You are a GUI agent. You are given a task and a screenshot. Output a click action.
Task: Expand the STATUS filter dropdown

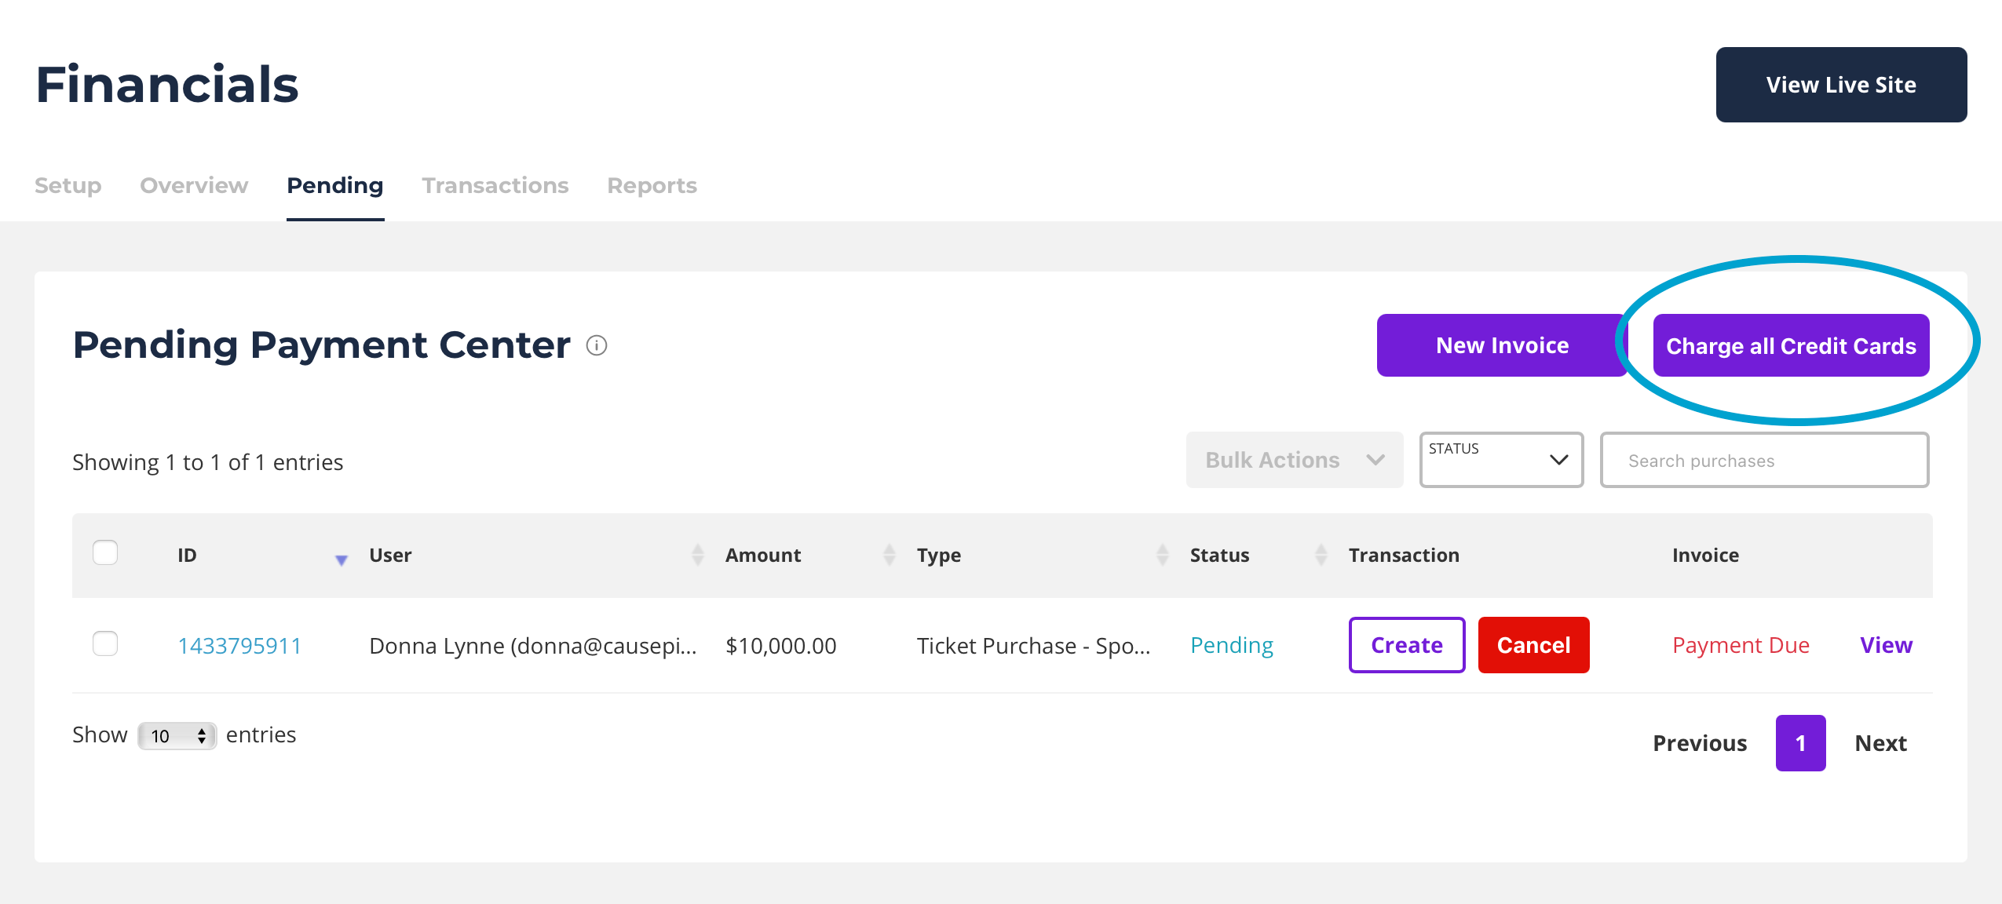(1500, 460)
